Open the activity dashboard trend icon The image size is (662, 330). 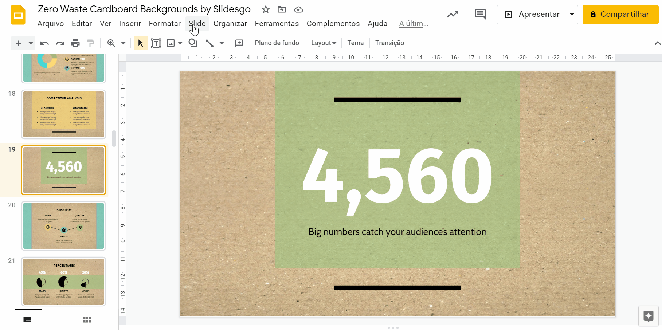pyautogui.click(x=453, y=15)
